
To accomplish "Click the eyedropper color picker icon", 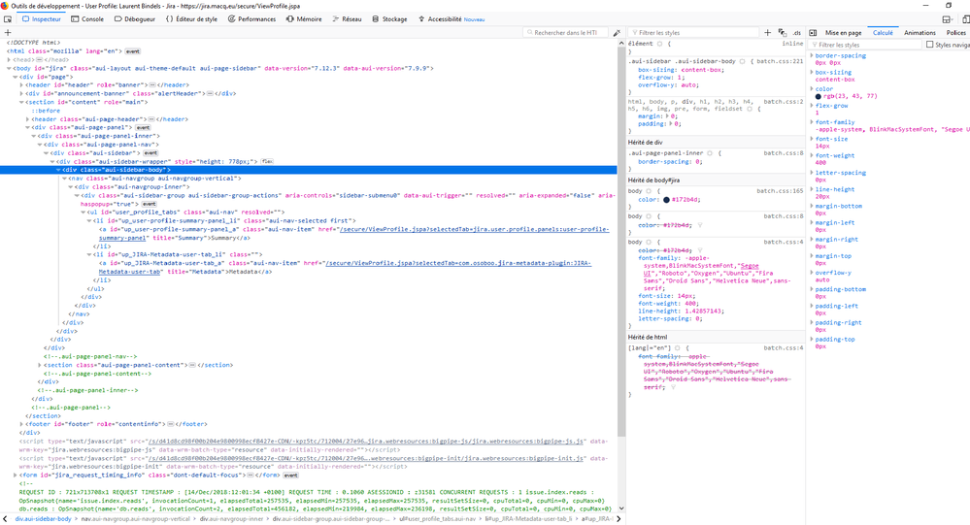I will (x=617, y=33).
